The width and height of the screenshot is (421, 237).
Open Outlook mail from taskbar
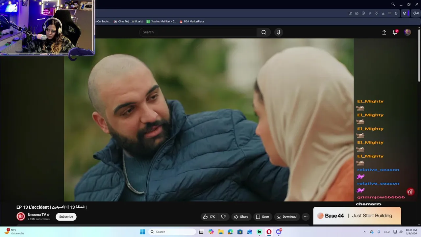[x=250, y=232]
